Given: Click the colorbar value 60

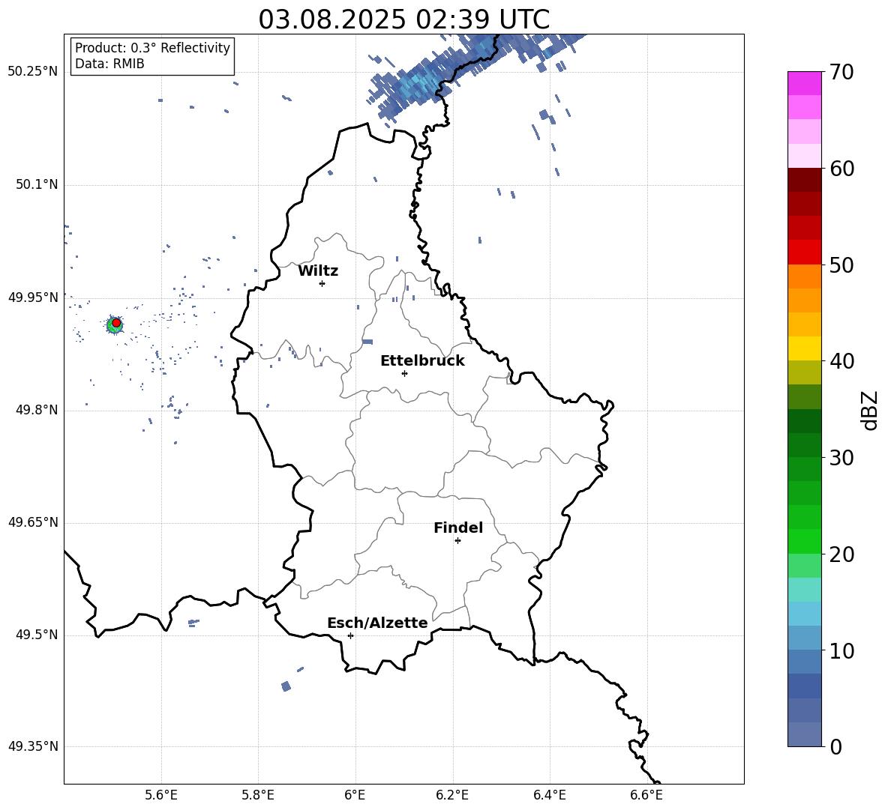Looking at the screenshot, I should click(841, 169).
